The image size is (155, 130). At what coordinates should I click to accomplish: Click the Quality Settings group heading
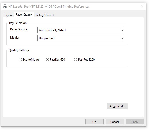[x=19, y=50]
